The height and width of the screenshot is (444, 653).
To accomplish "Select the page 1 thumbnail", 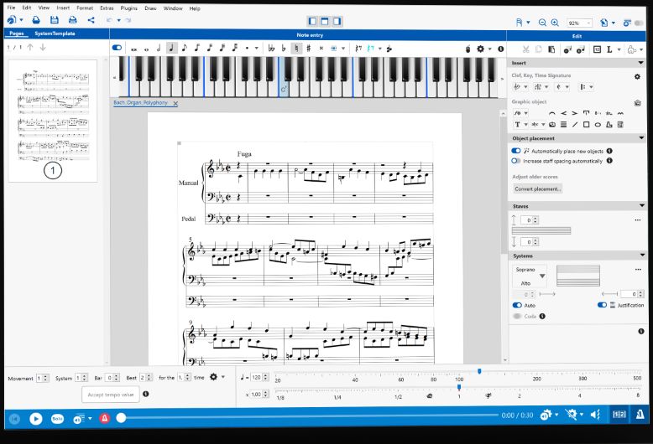I will tap(53, 121).
